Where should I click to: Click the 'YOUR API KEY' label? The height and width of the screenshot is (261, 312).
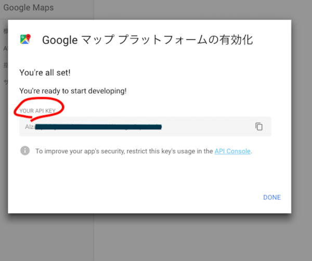37,111
